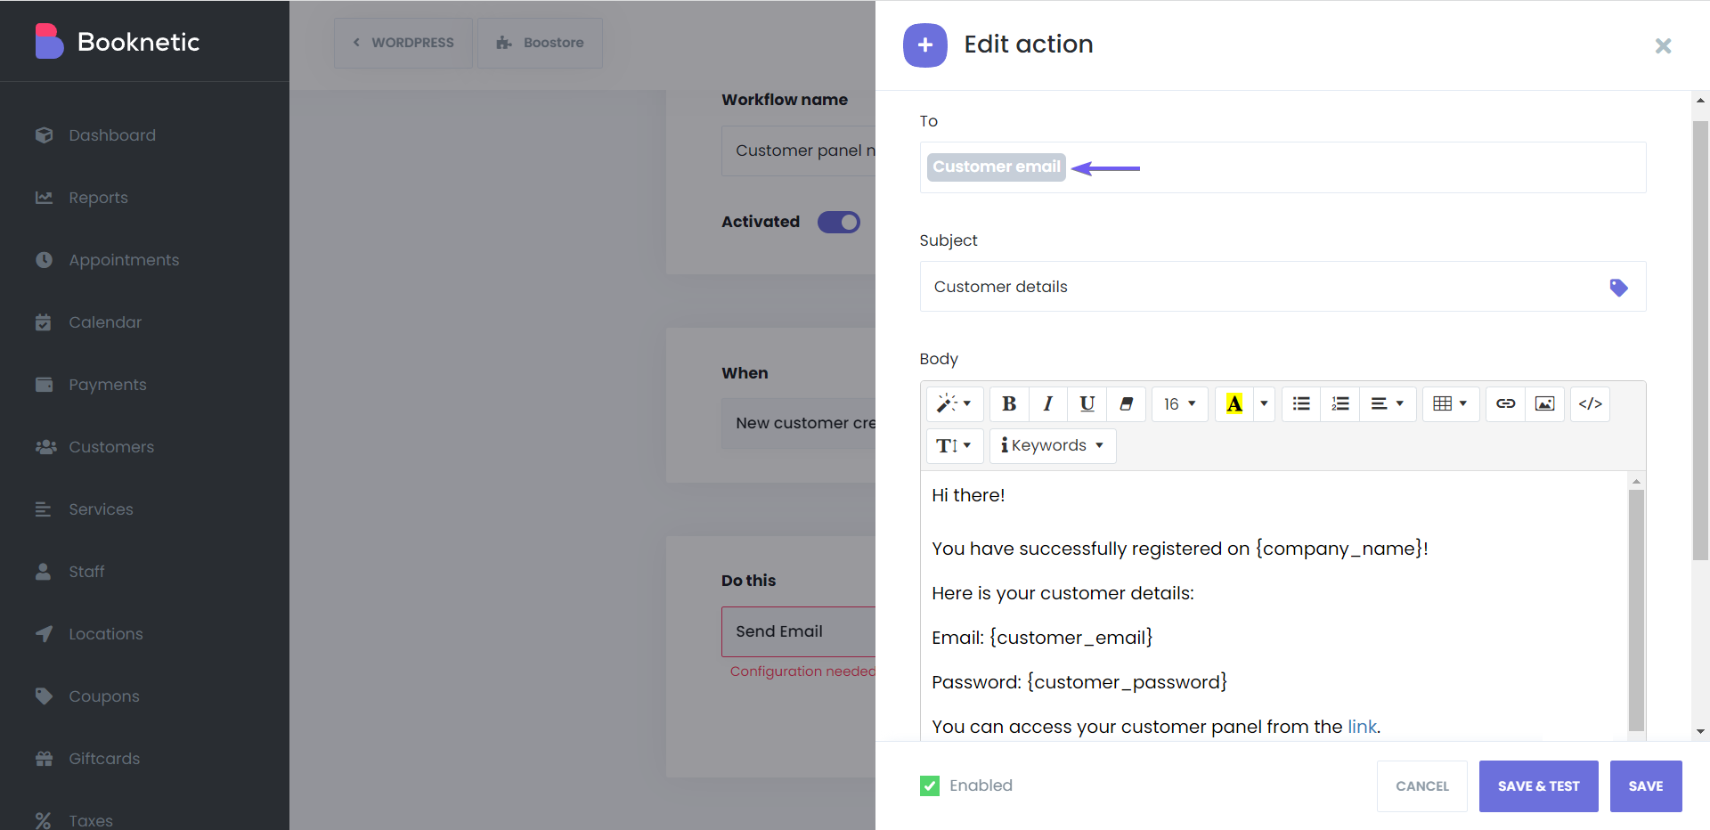1710x830 pixels.
Task: Select the underline tool
Action: [x=1087, y=403]
